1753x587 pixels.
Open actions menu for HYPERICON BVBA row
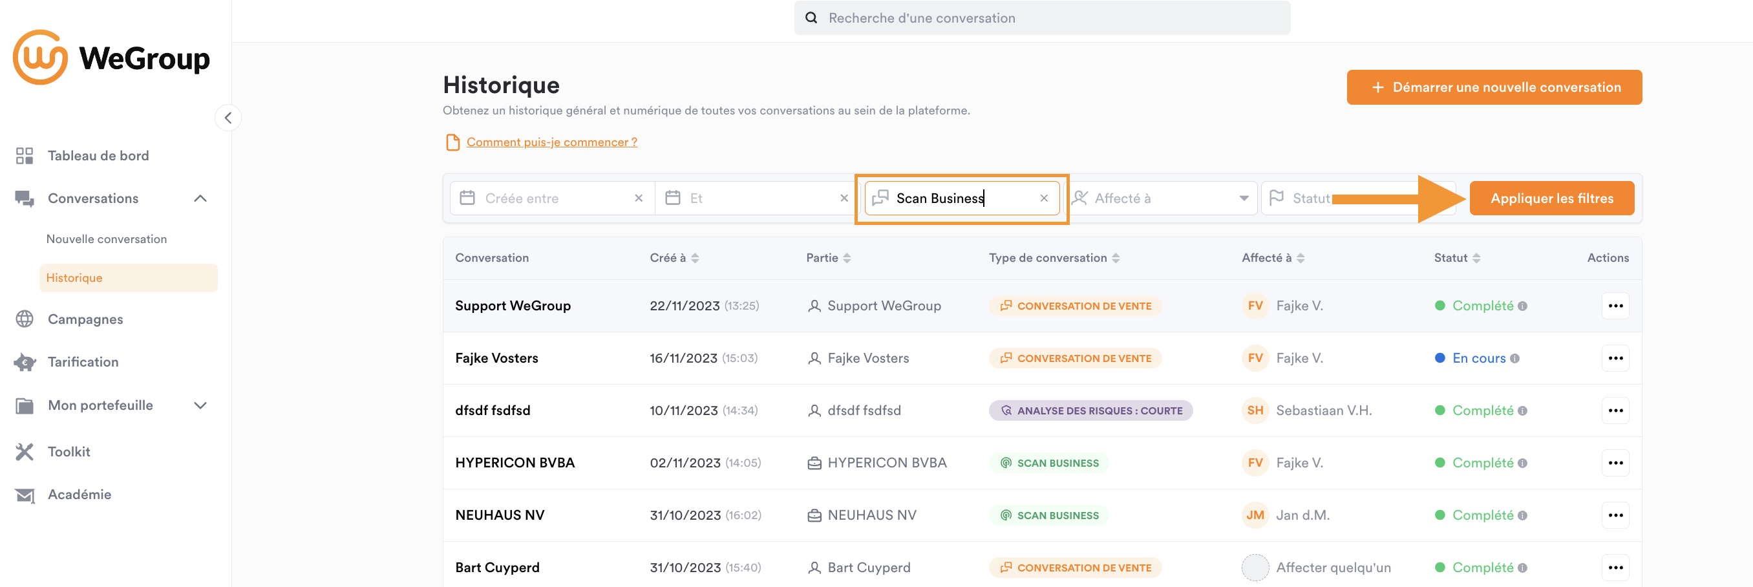(x=1615, y=463)
